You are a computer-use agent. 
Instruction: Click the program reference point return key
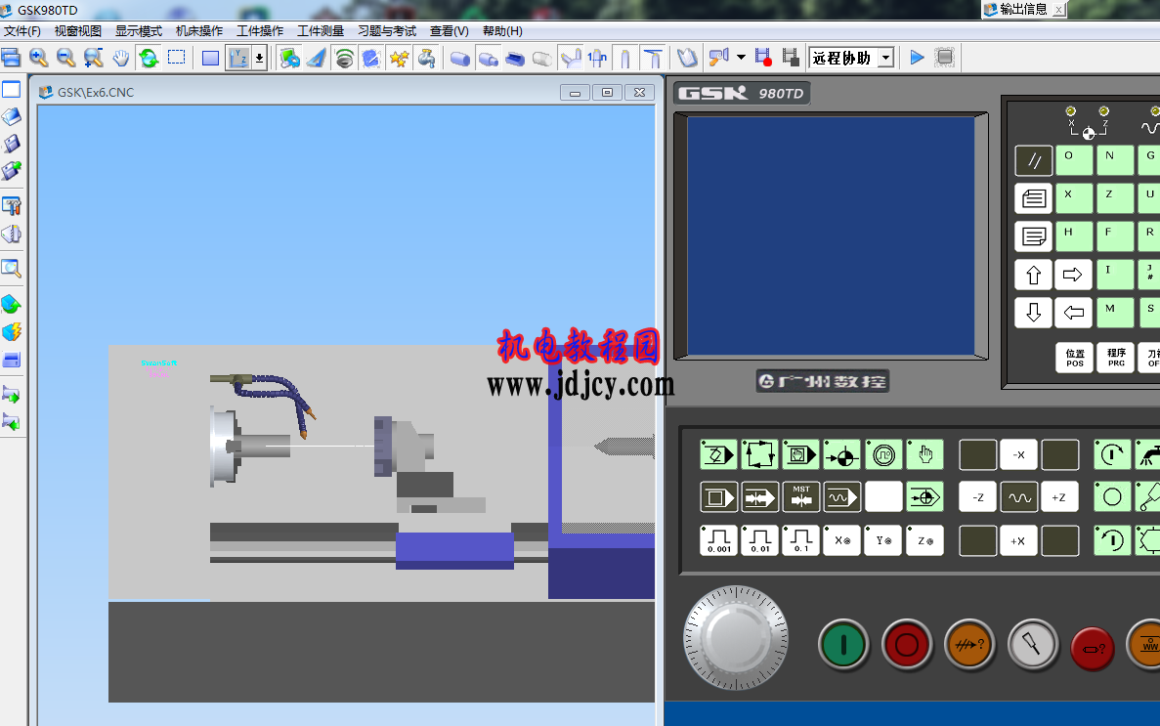(925, 497)
